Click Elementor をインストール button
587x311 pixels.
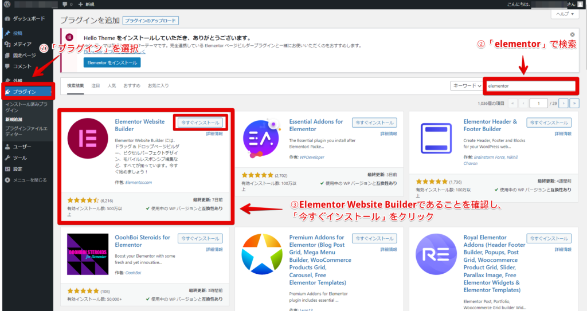coord(112,62)
